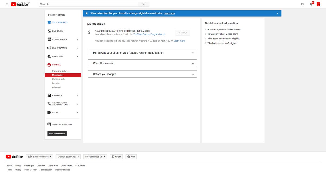
Task: Open the Restricted Mode: Off dropdown
Action: click(x=95, y=157)
